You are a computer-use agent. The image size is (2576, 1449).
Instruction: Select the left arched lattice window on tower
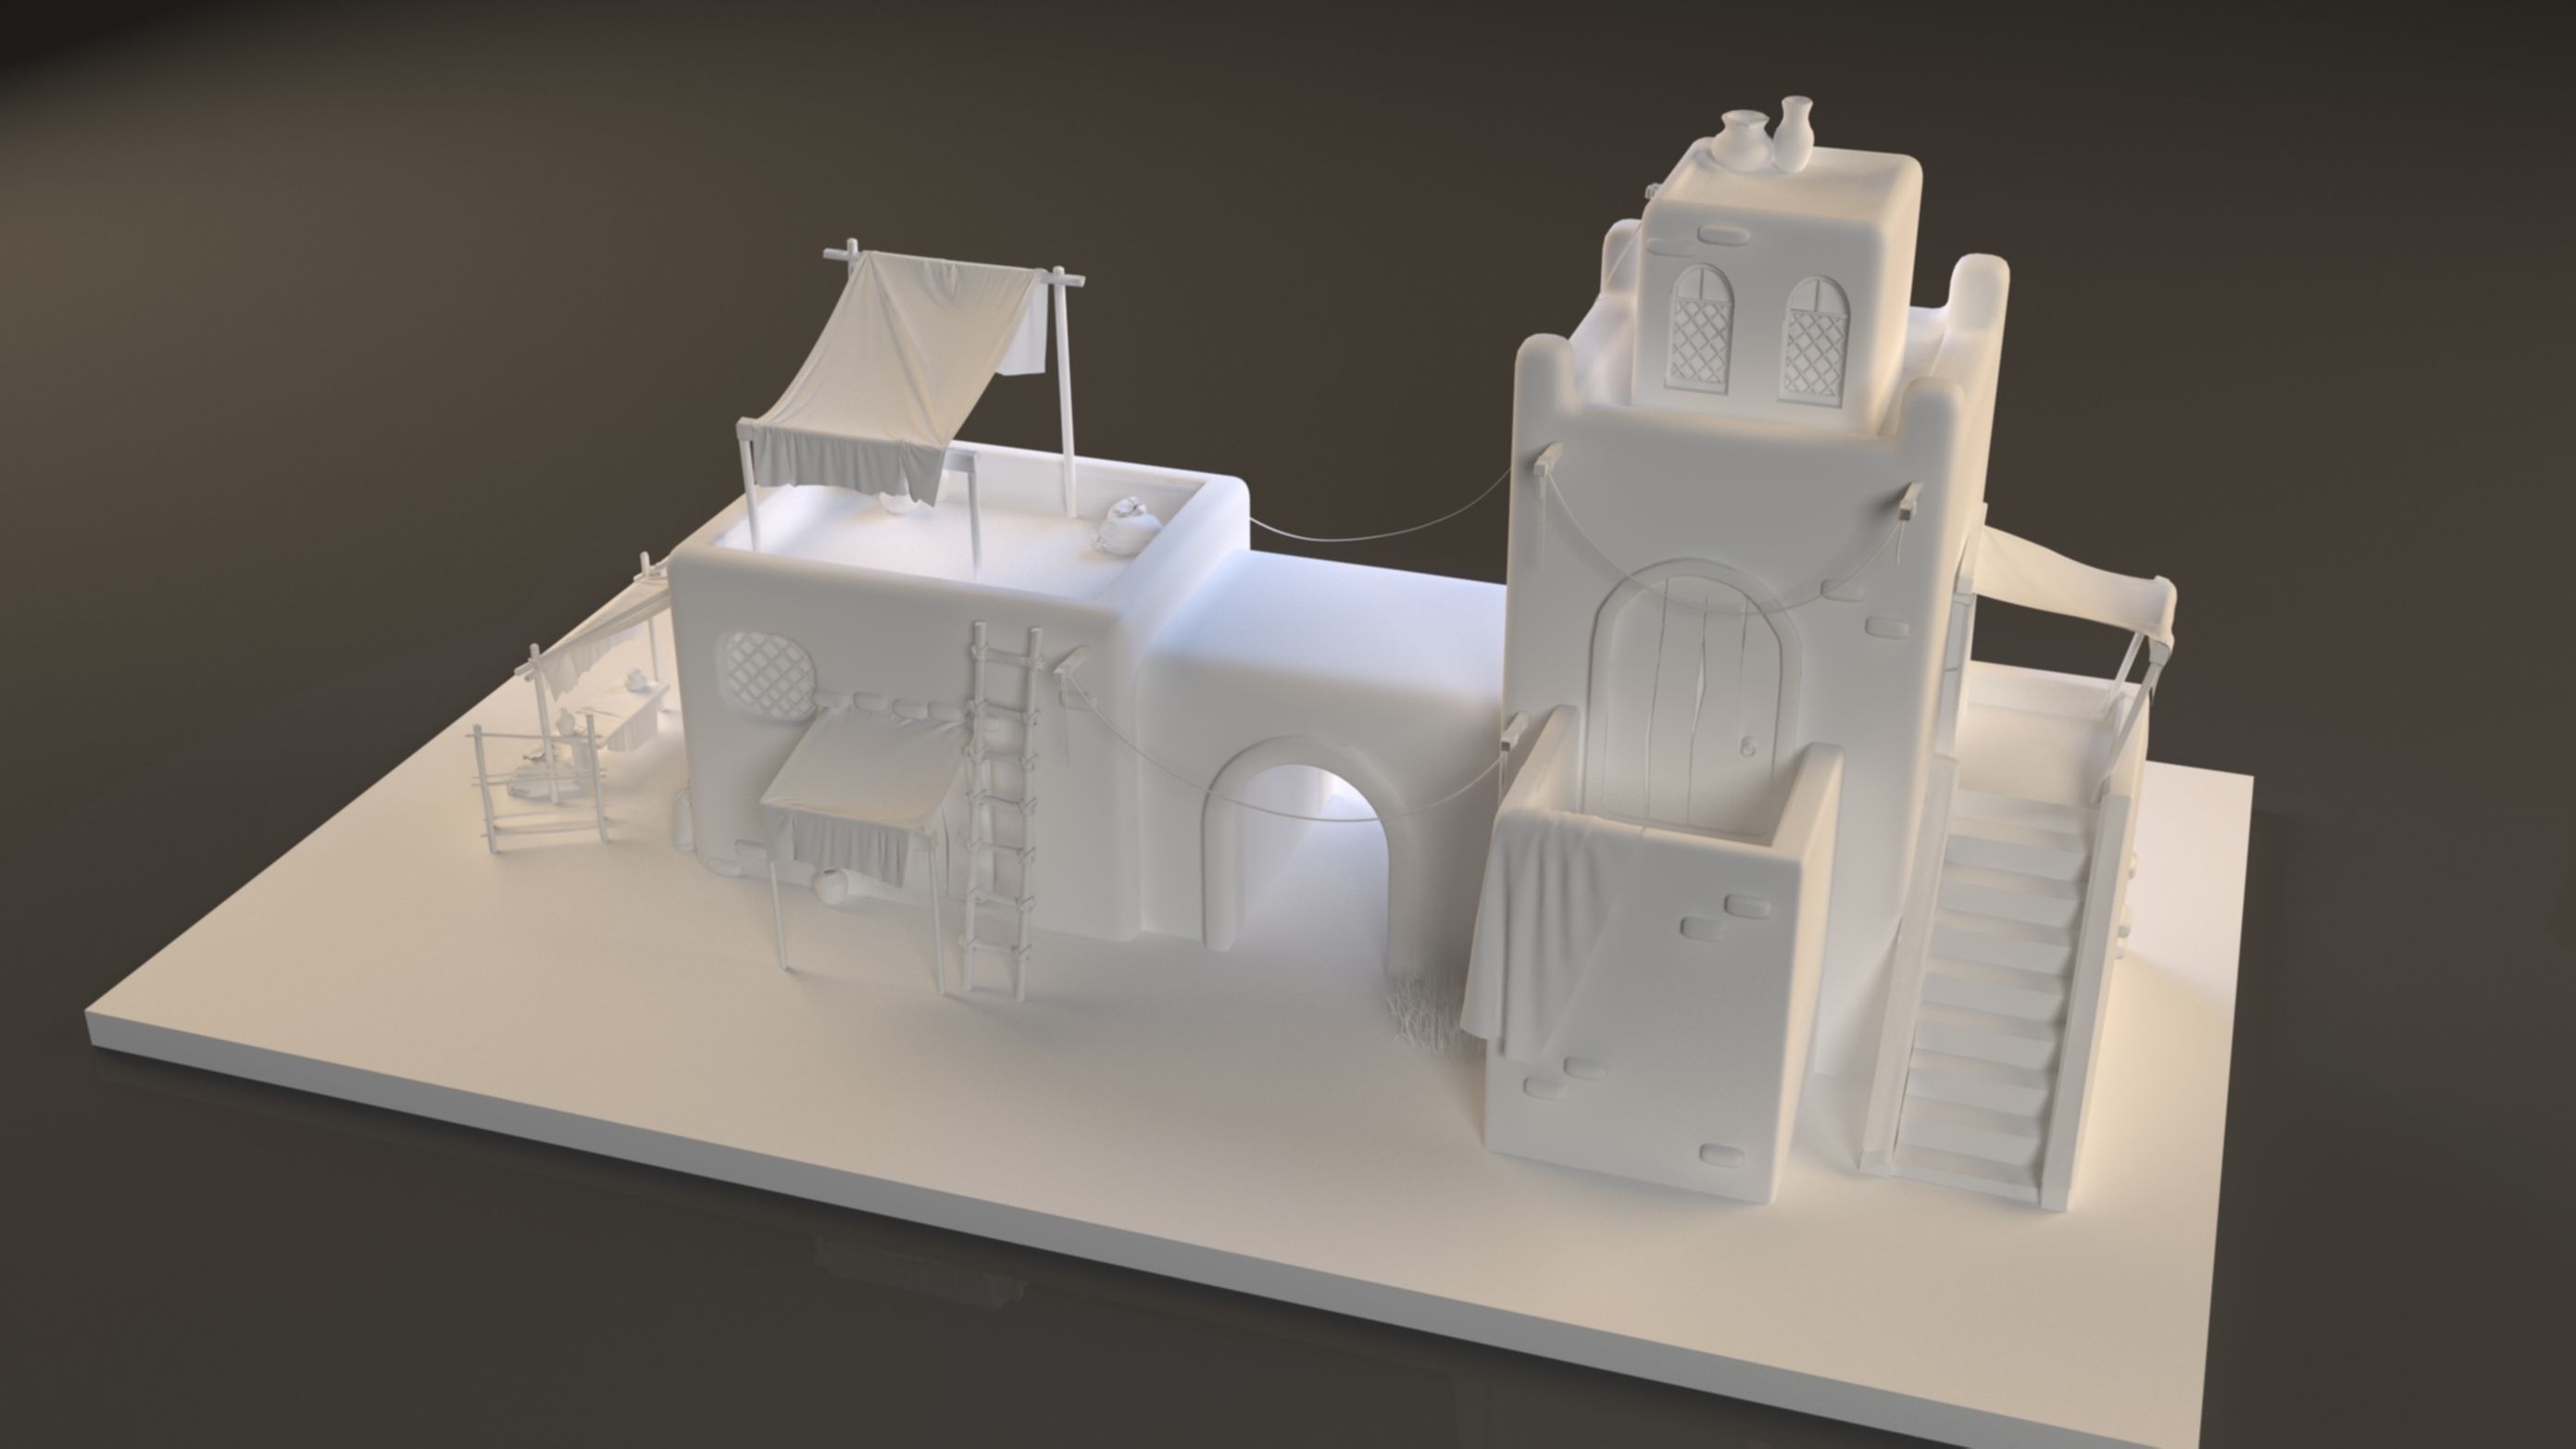pyautogui.click(x=1699, y=328)
